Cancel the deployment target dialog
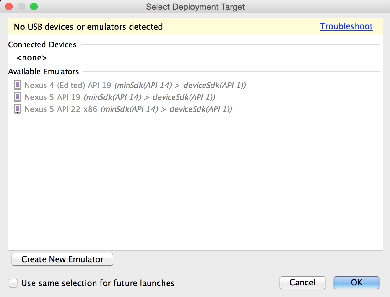Image resolution: width=390 pixels, height=297 pixels. [x=302, y=282]
